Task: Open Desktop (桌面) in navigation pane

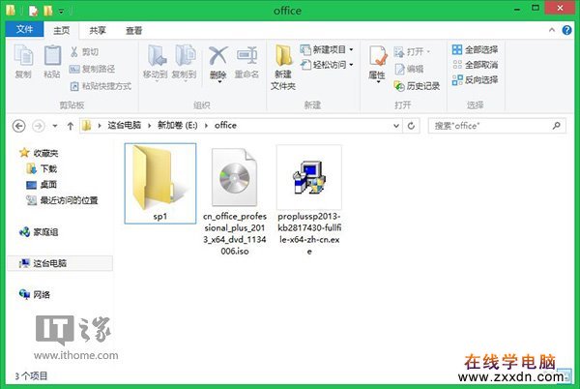Action: tap(42, 184)
